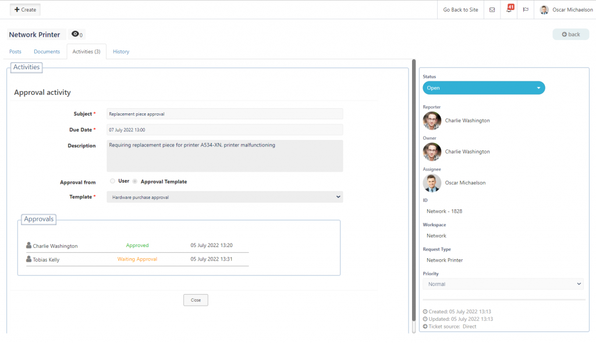Click the Create button

point(25,9)
